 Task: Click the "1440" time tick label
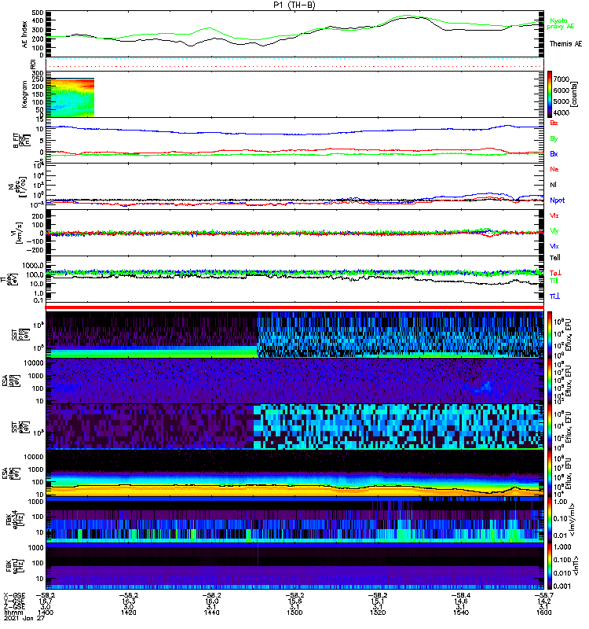pyautogui.click(x=211, y=612)
